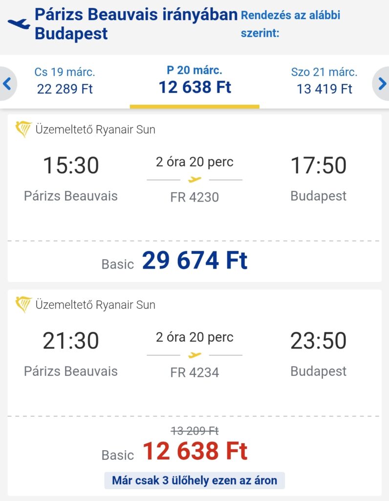Click the blue airplane icon in header
Viewport: 389px width, 501px height.
click(19, 24)
